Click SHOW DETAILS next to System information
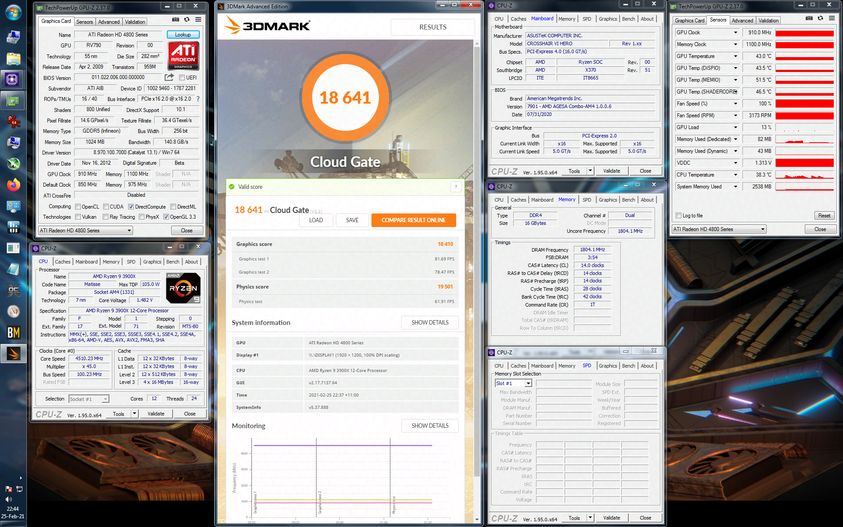Image resolution: width=843 pixels, height=527 pixels. 430,322
